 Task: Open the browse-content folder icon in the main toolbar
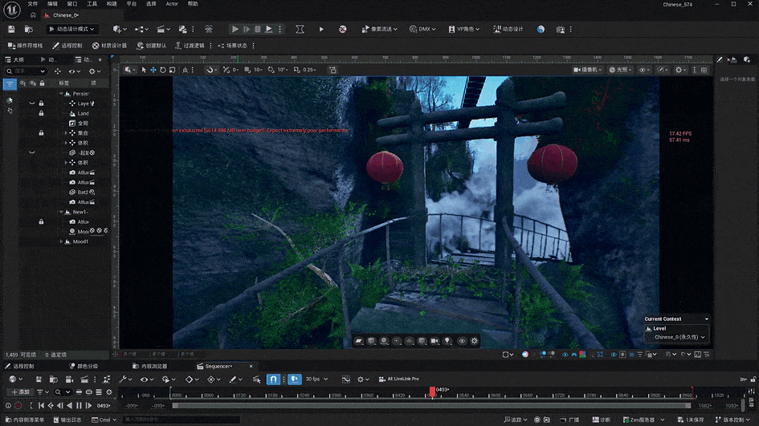pyautogui.click(x=29, y=29)
